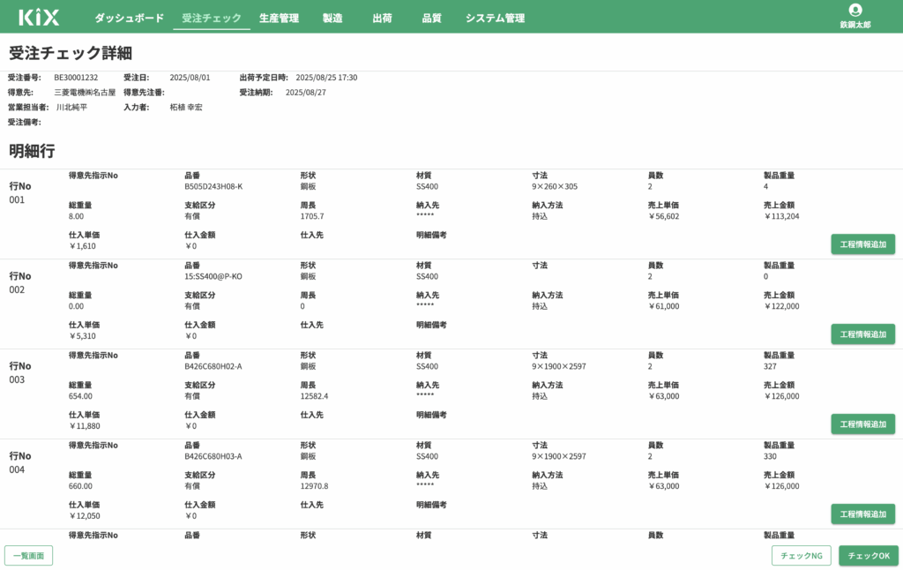Click perimeter value 12582.4
The height and width of the screenshot is (570, 903).
coord(315,396)
